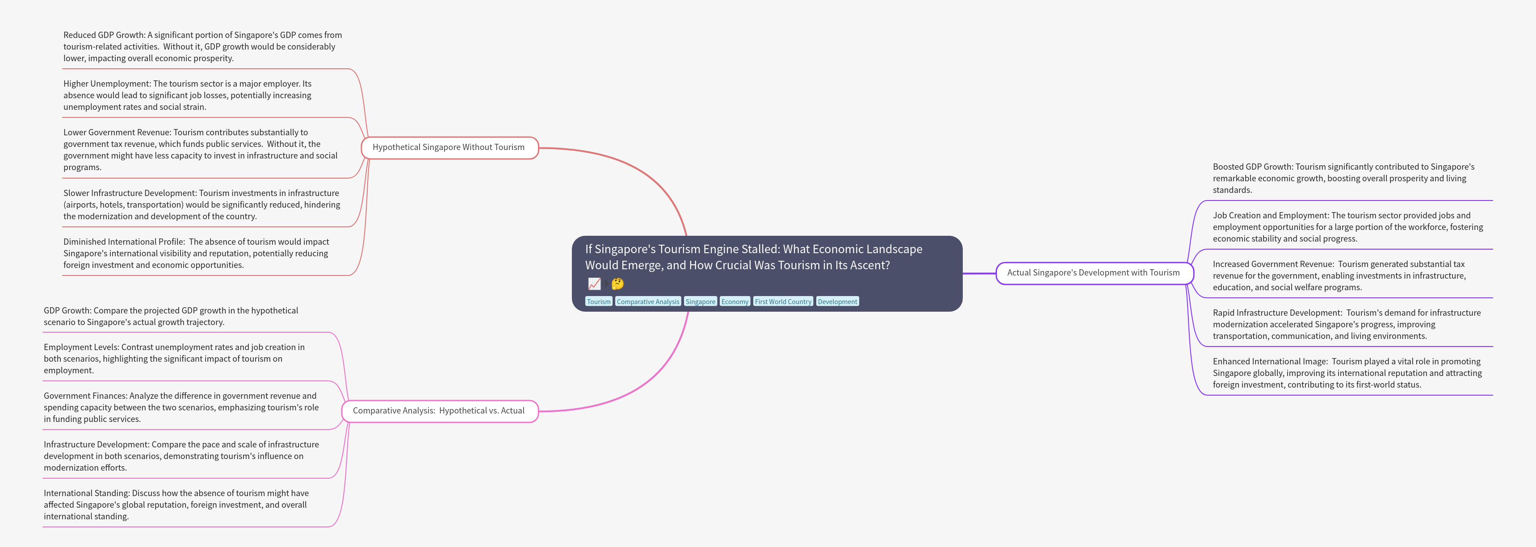1536x547 pixels.
Task: Click the Government Finances comparison note
Action: click(180, 408)
